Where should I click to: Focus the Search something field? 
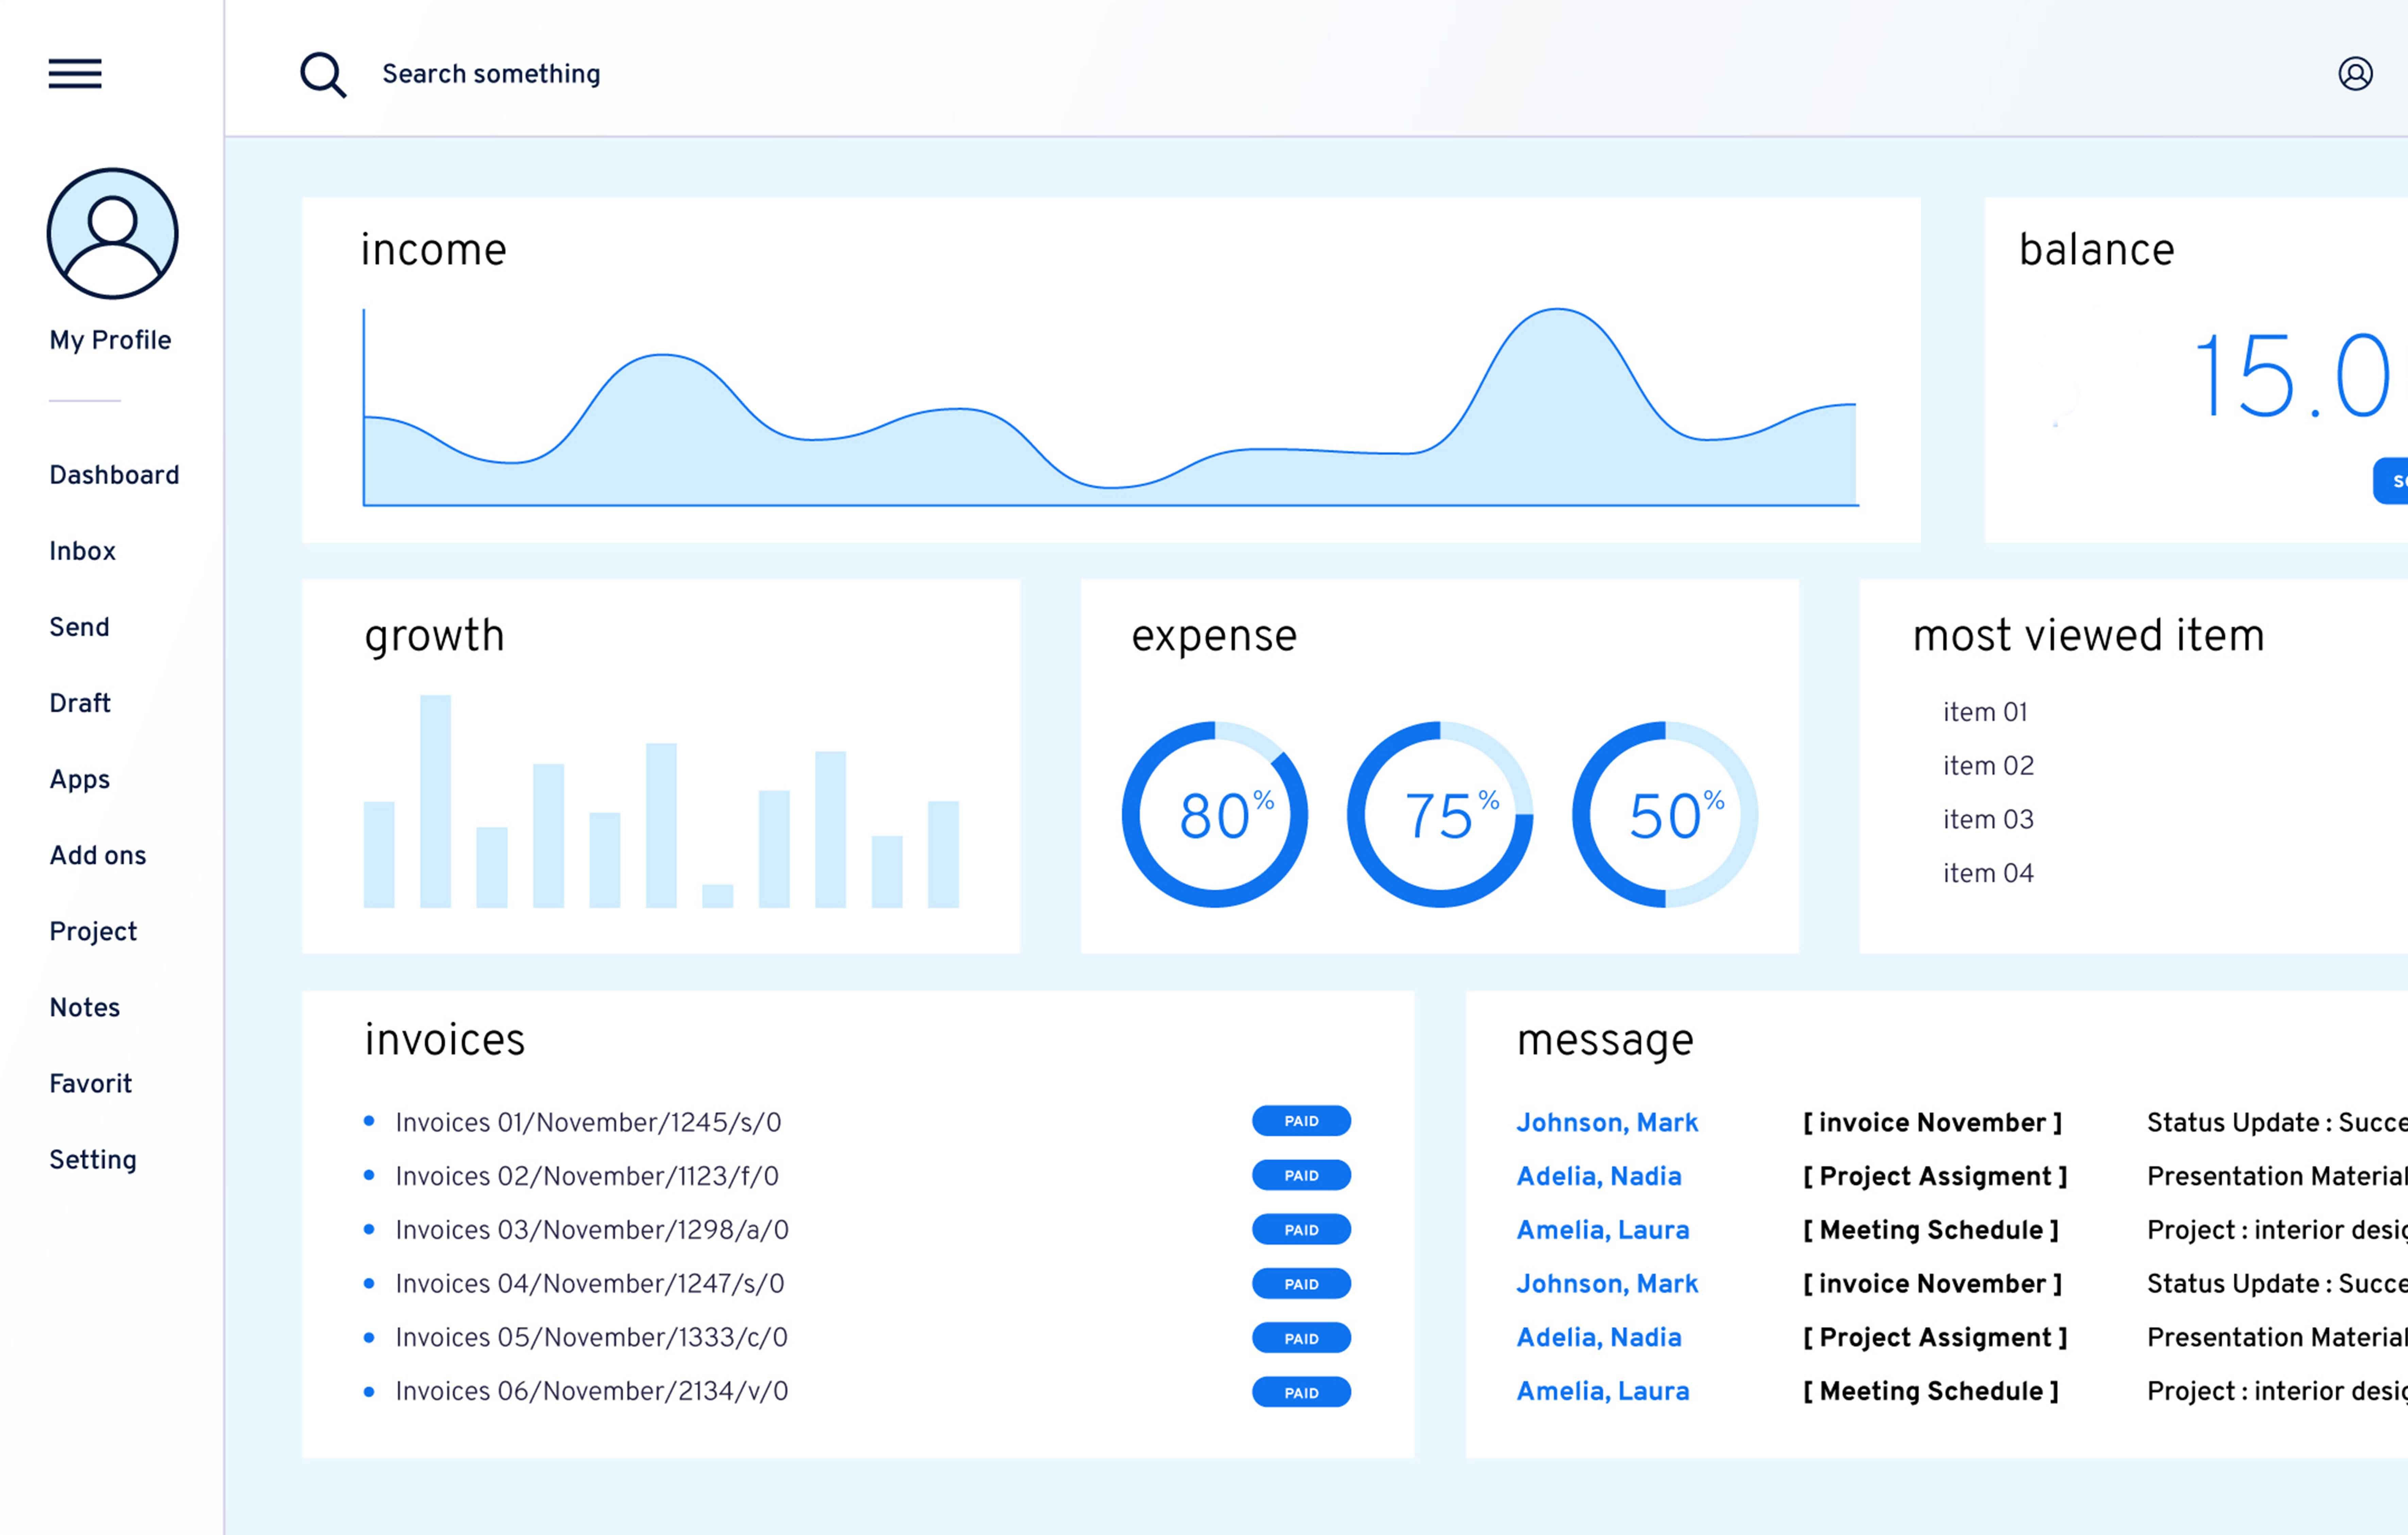(491, 74)
